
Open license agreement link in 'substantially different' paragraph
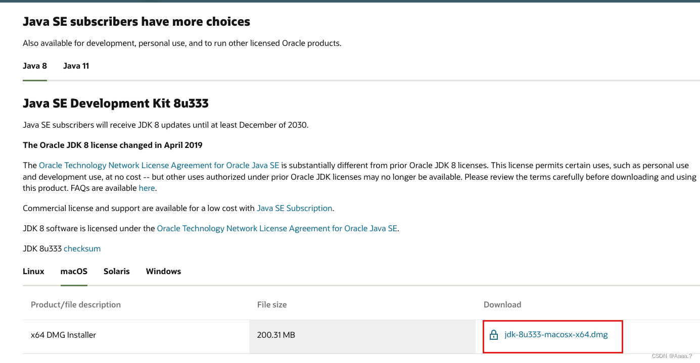point(159,166)
